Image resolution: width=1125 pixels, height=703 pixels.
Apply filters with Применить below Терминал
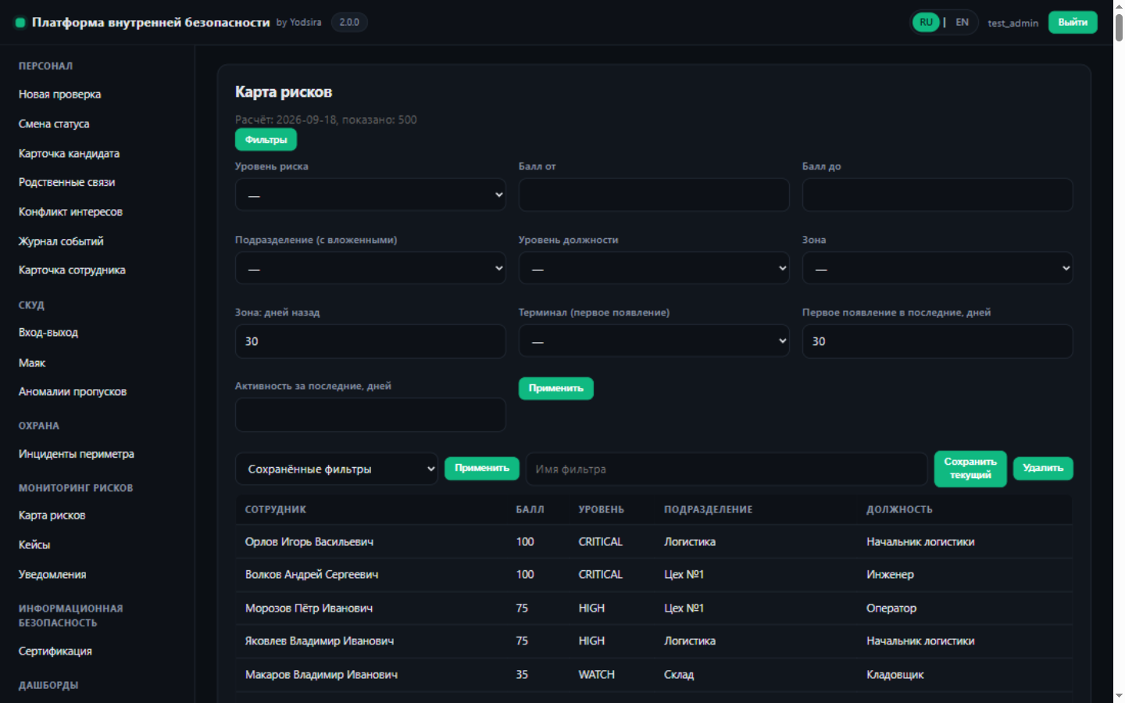tap(555, 388)
